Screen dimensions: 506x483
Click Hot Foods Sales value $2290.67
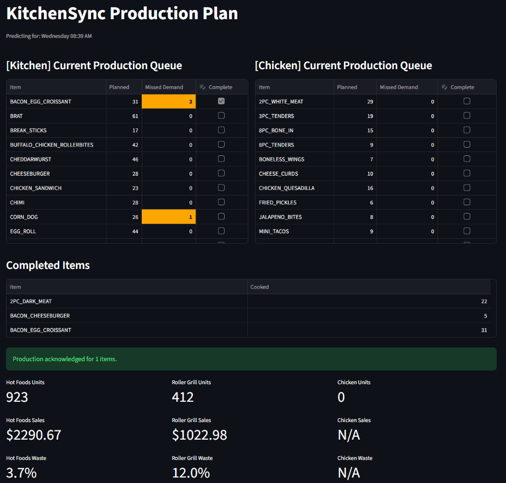tap(34, 435)
